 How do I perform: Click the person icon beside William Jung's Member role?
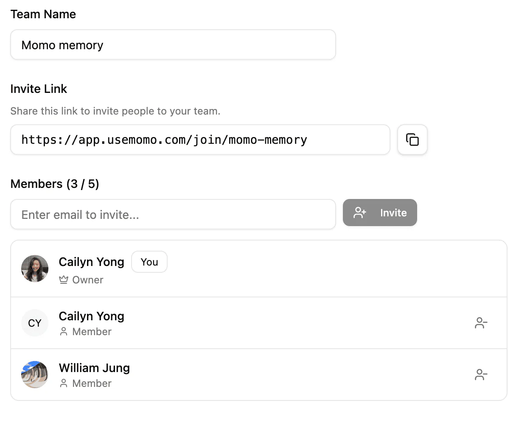pyautogui.click(x=64, y=383)
